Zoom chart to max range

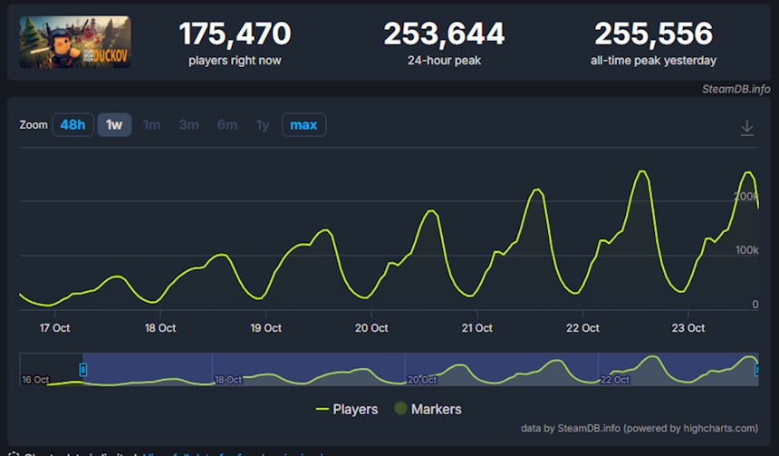(303, 125)
